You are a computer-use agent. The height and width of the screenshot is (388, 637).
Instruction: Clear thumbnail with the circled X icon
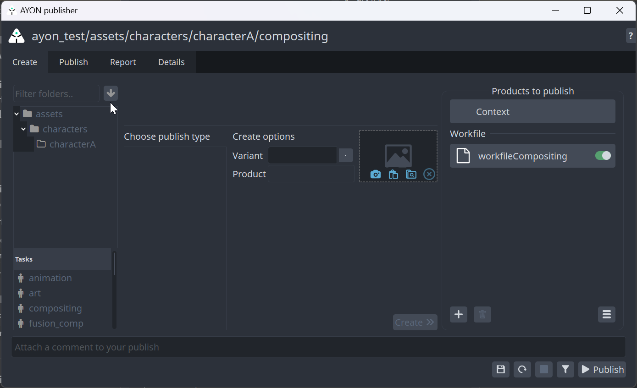429,174
